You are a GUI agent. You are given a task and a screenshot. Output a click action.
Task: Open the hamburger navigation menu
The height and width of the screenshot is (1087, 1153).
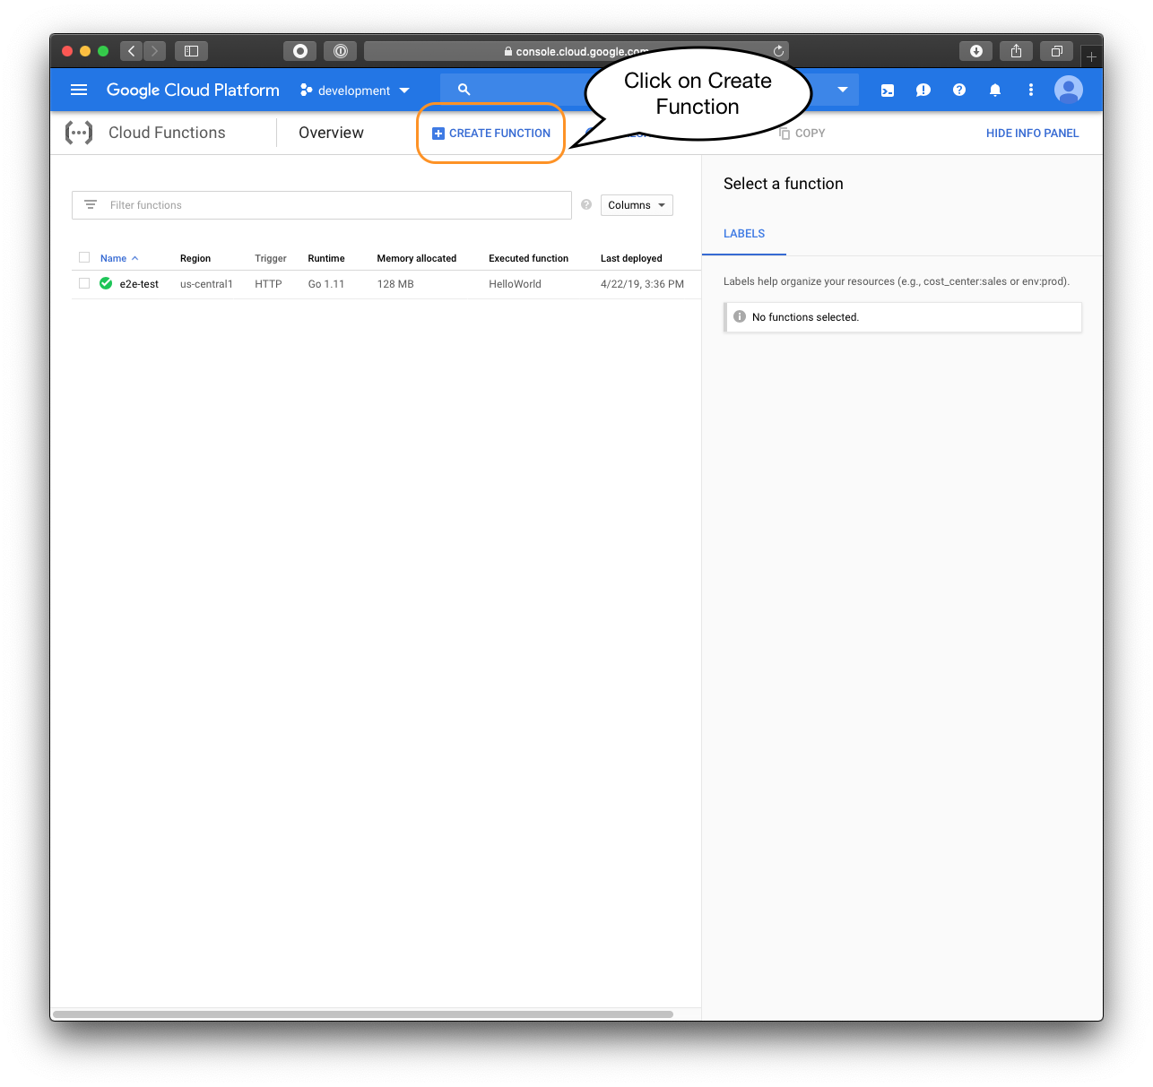tap(79, 90)
